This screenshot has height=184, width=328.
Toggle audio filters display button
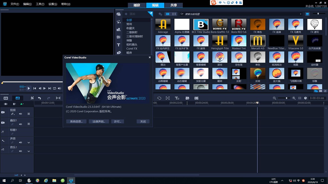coord(174,14)
